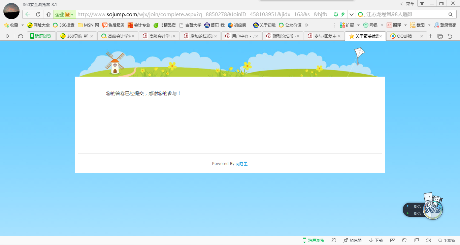Screen dimensions: 460x245
Task: Open the user avatar profile picture
Action: 11,11
